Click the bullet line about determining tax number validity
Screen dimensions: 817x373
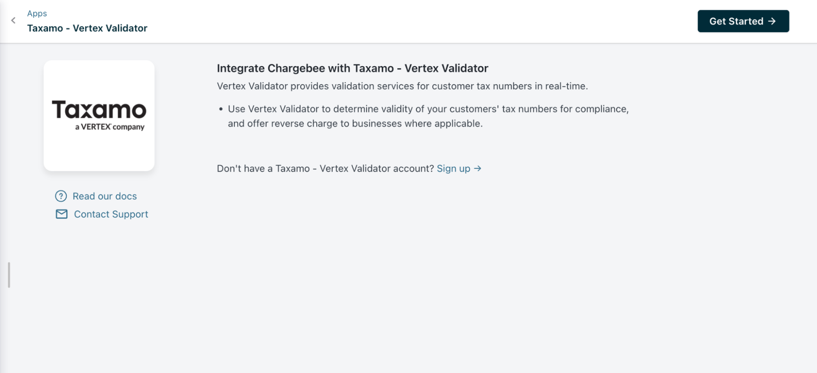click(428, 109)
